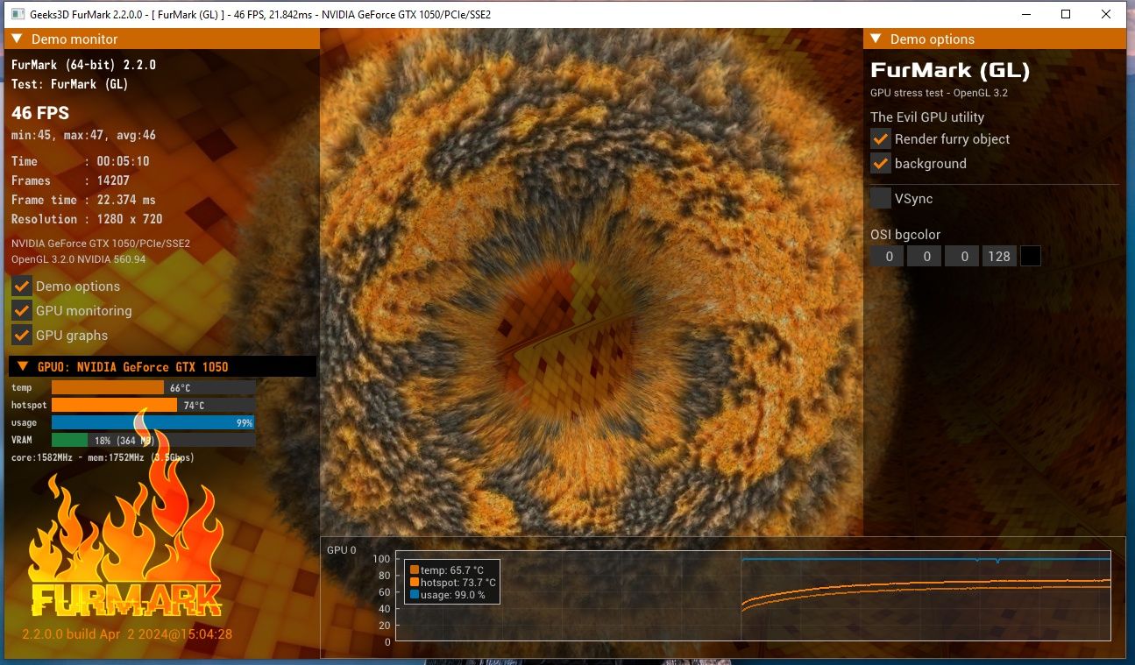Viewport: 1135px width, 665px height.
Task: Click the FurMark app icon in title bar
Action: (17, 14)
